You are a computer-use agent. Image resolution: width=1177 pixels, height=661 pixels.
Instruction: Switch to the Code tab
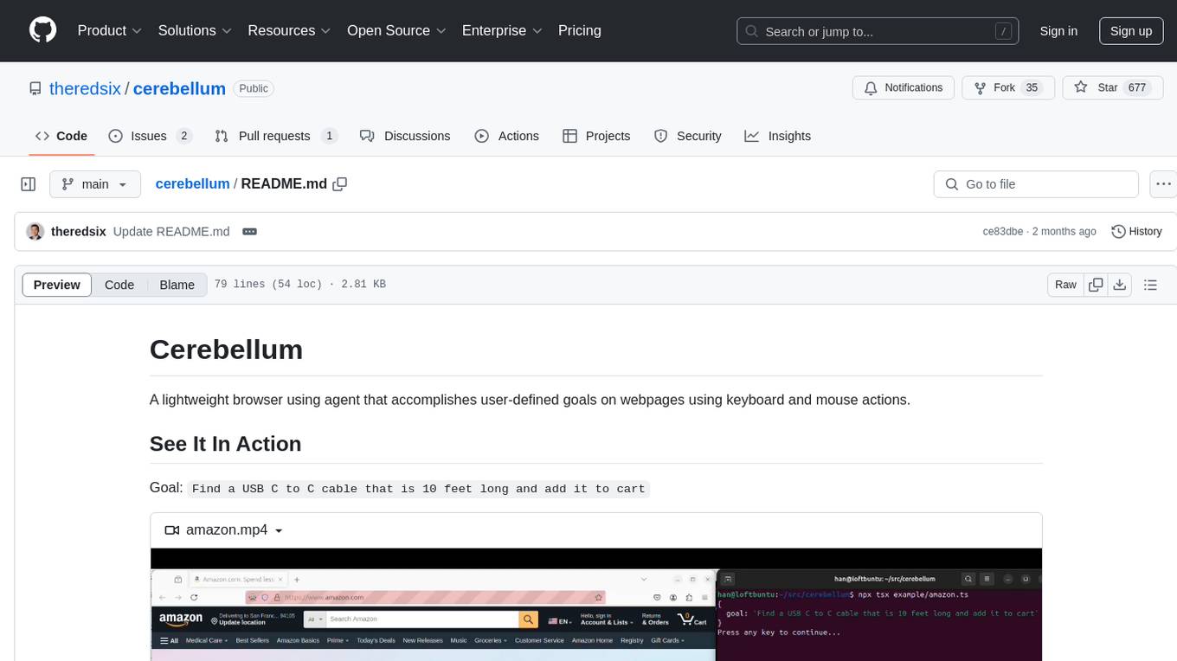click(x=61, y=136)
